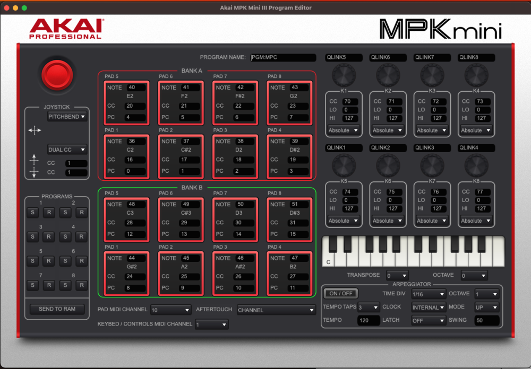Click the red joystick knob icon

tap(57, 74)
